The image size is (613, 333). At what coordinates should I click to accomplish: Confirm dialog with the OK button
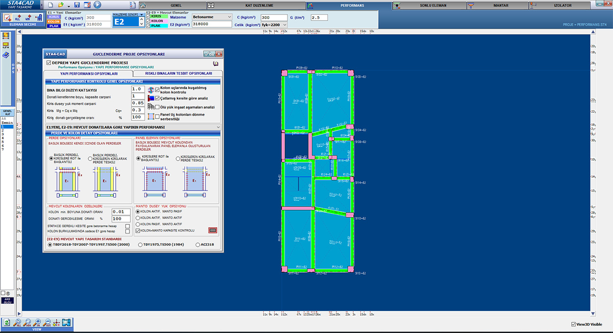(210, 54)
